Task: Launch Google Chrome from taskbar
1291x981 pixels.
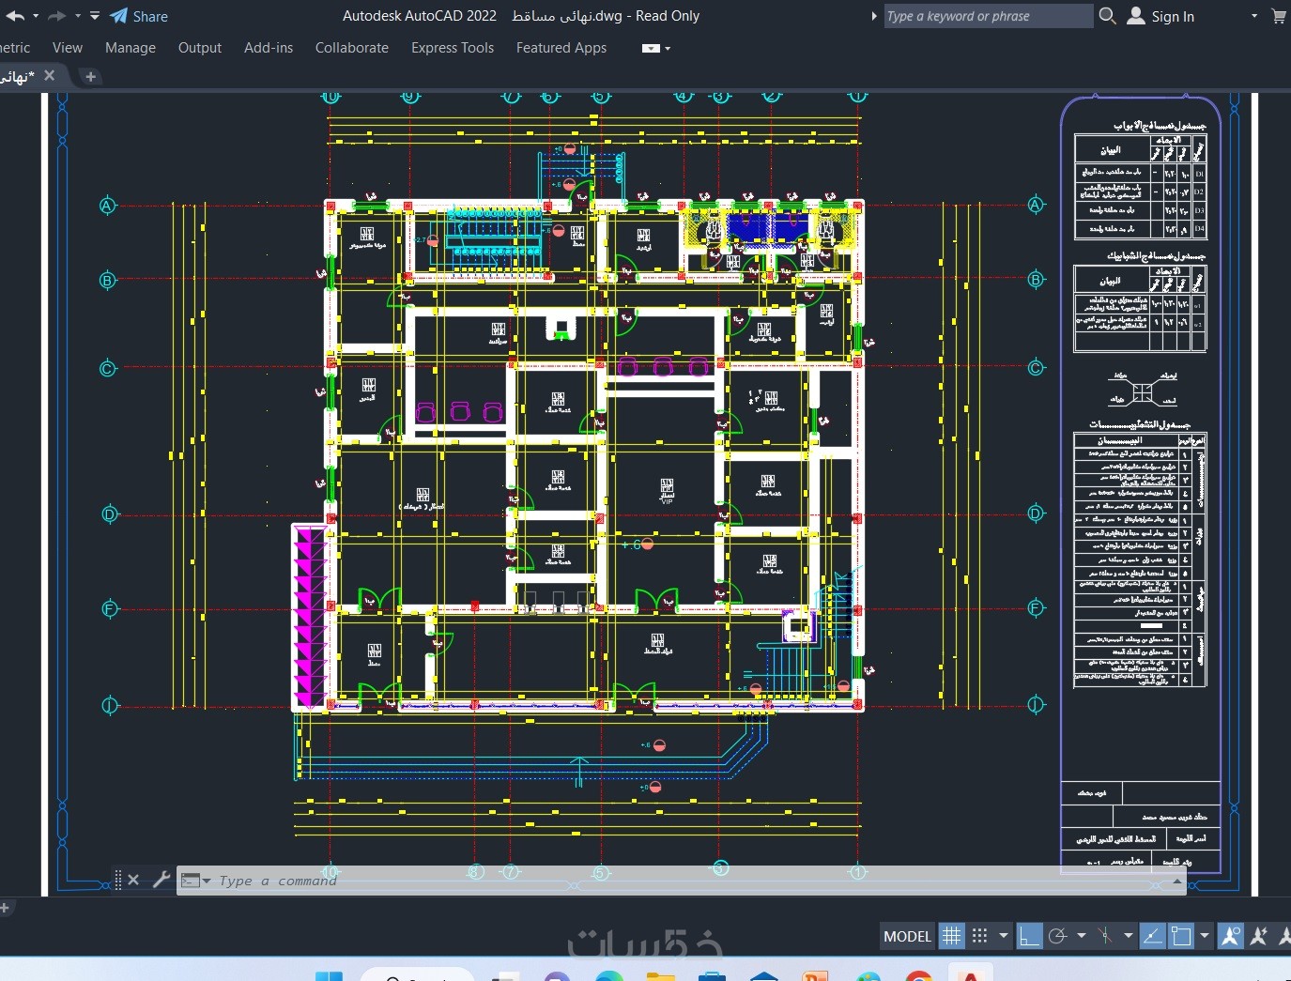Action: coord(919,976)
